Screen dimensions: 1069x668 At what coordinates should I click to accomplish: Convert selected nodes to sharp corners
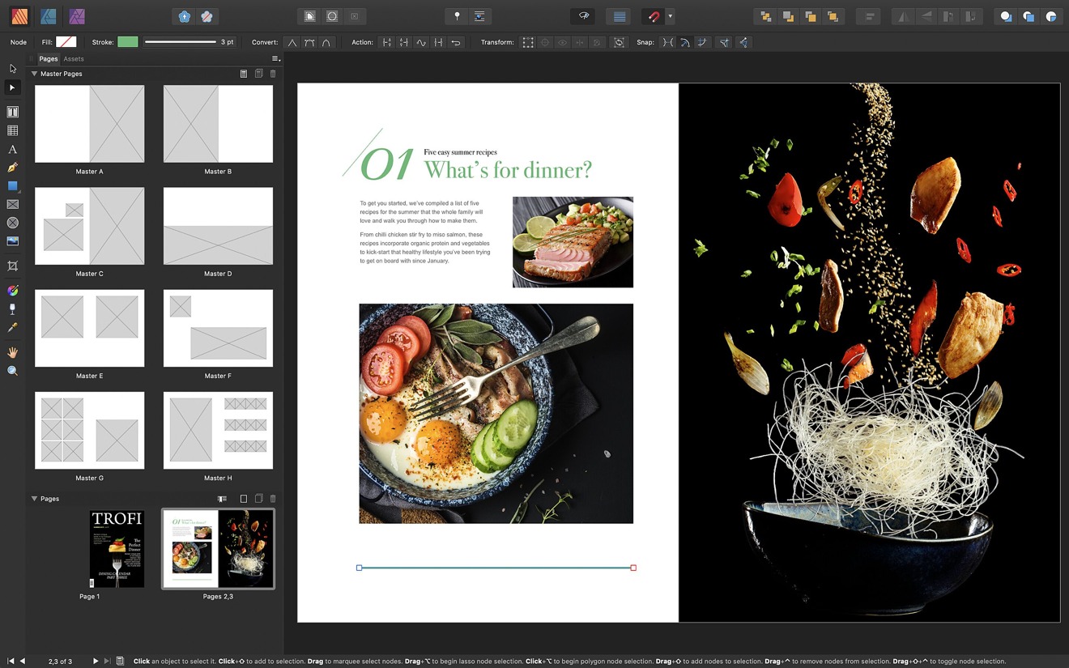[x=292, y=42]
